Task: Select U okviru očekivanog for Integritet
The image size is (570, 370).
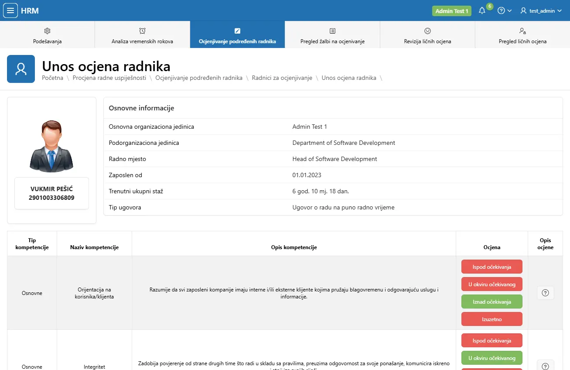Action: click(x=492, y=358)
